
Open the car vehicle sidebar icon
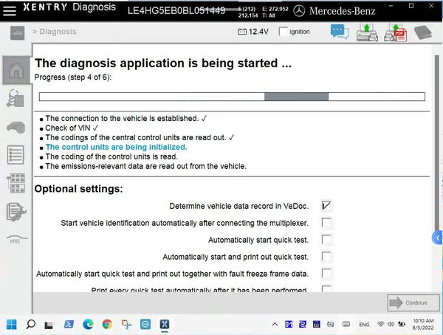click(16, 128)
